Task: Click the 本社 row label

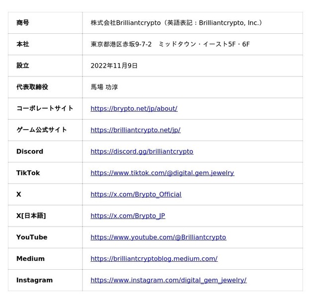Action: click(x=23, y=44)
